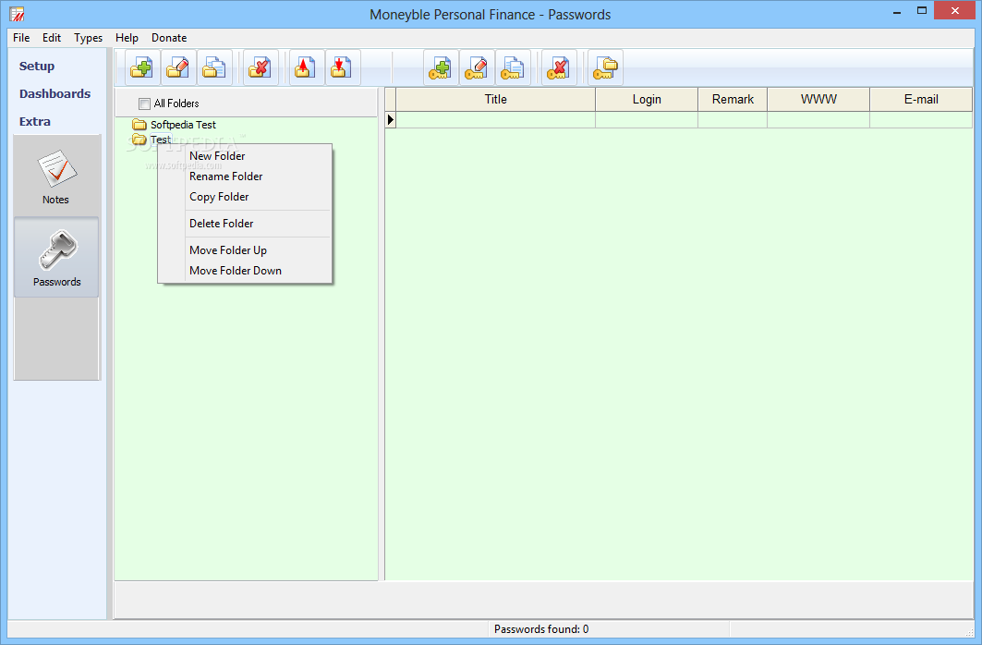Open the Donate menu
This screenshot has height=645, width=982.
click(x=169, y=38)
